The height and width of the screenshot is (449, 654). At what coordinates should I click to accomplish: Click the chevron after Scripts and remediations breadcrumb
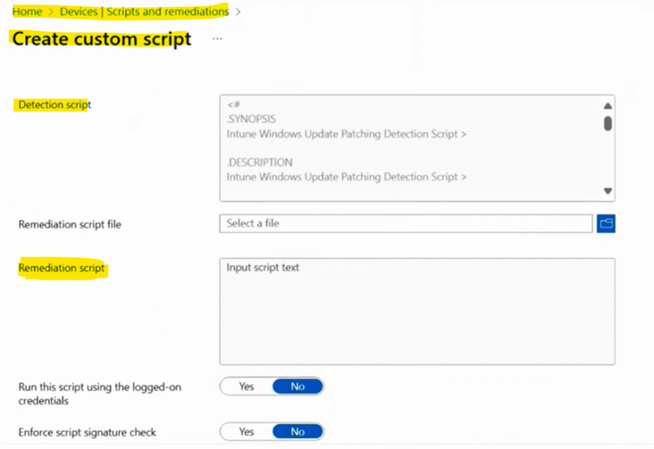click(238, 11)
